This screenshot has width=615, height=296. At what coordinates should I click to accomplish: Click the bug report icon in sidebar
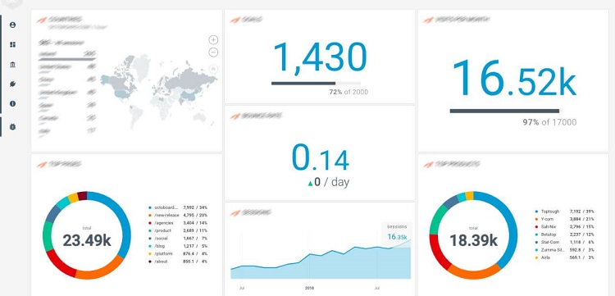coord(12,126)
